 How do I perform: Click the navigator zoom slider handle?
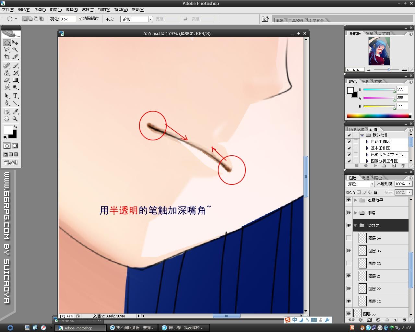click(x=389, y=69)
